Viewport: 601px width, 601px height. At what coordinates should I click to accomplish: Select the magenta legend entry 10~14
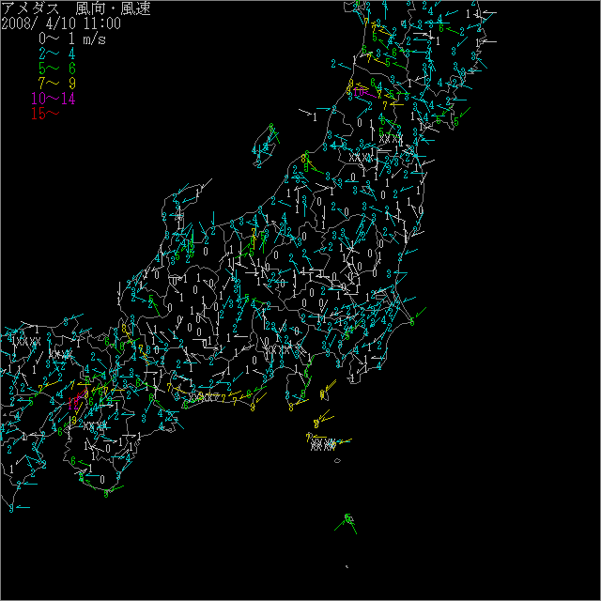(x=54, y=99)
